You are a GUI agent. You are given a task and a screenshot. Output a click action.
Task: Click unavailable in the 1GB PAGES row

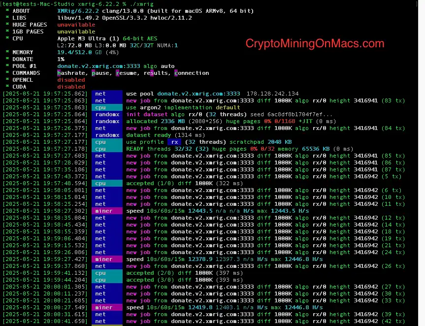coord(76,32)
